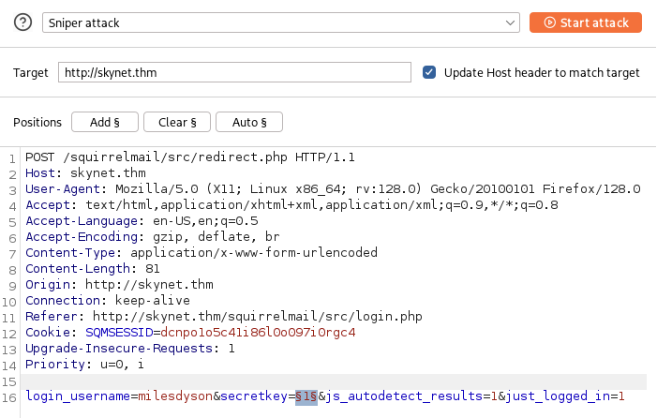Click the POST request line in editor

click(189, 157)
